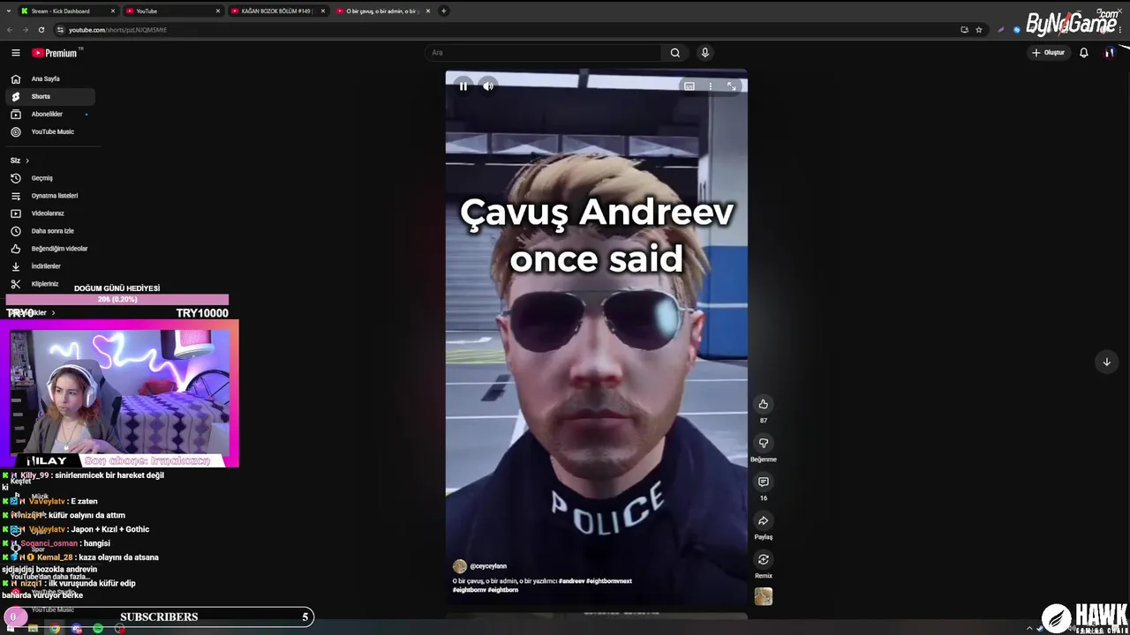Open Windows Start menu
The height and width of the screenshot is (635, 1130).
[x=11, y=629]
